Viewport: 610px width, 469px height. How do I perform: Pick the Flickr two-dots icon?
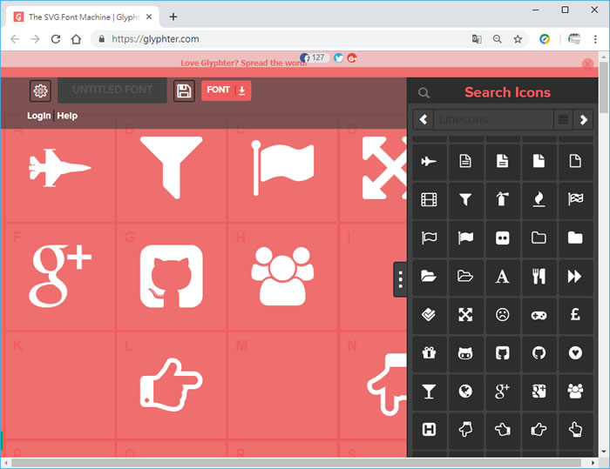[x=502, y=238]
